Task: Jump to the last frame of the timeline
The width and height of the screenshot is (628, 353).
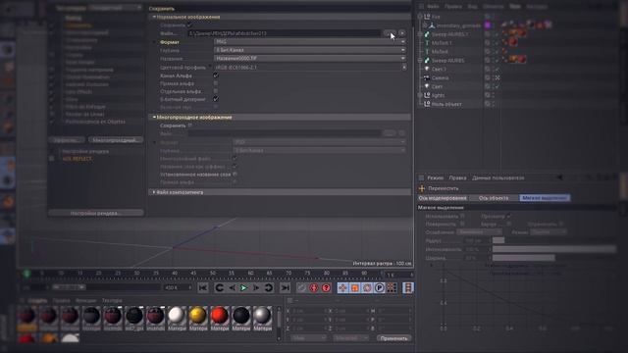Action: pos(285,287)
